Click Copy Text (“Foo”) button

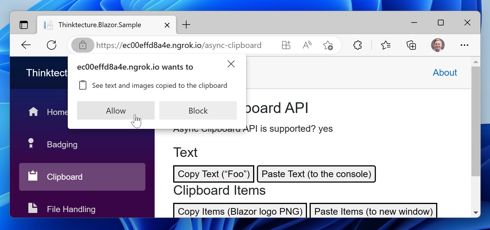tap(214, 174)
